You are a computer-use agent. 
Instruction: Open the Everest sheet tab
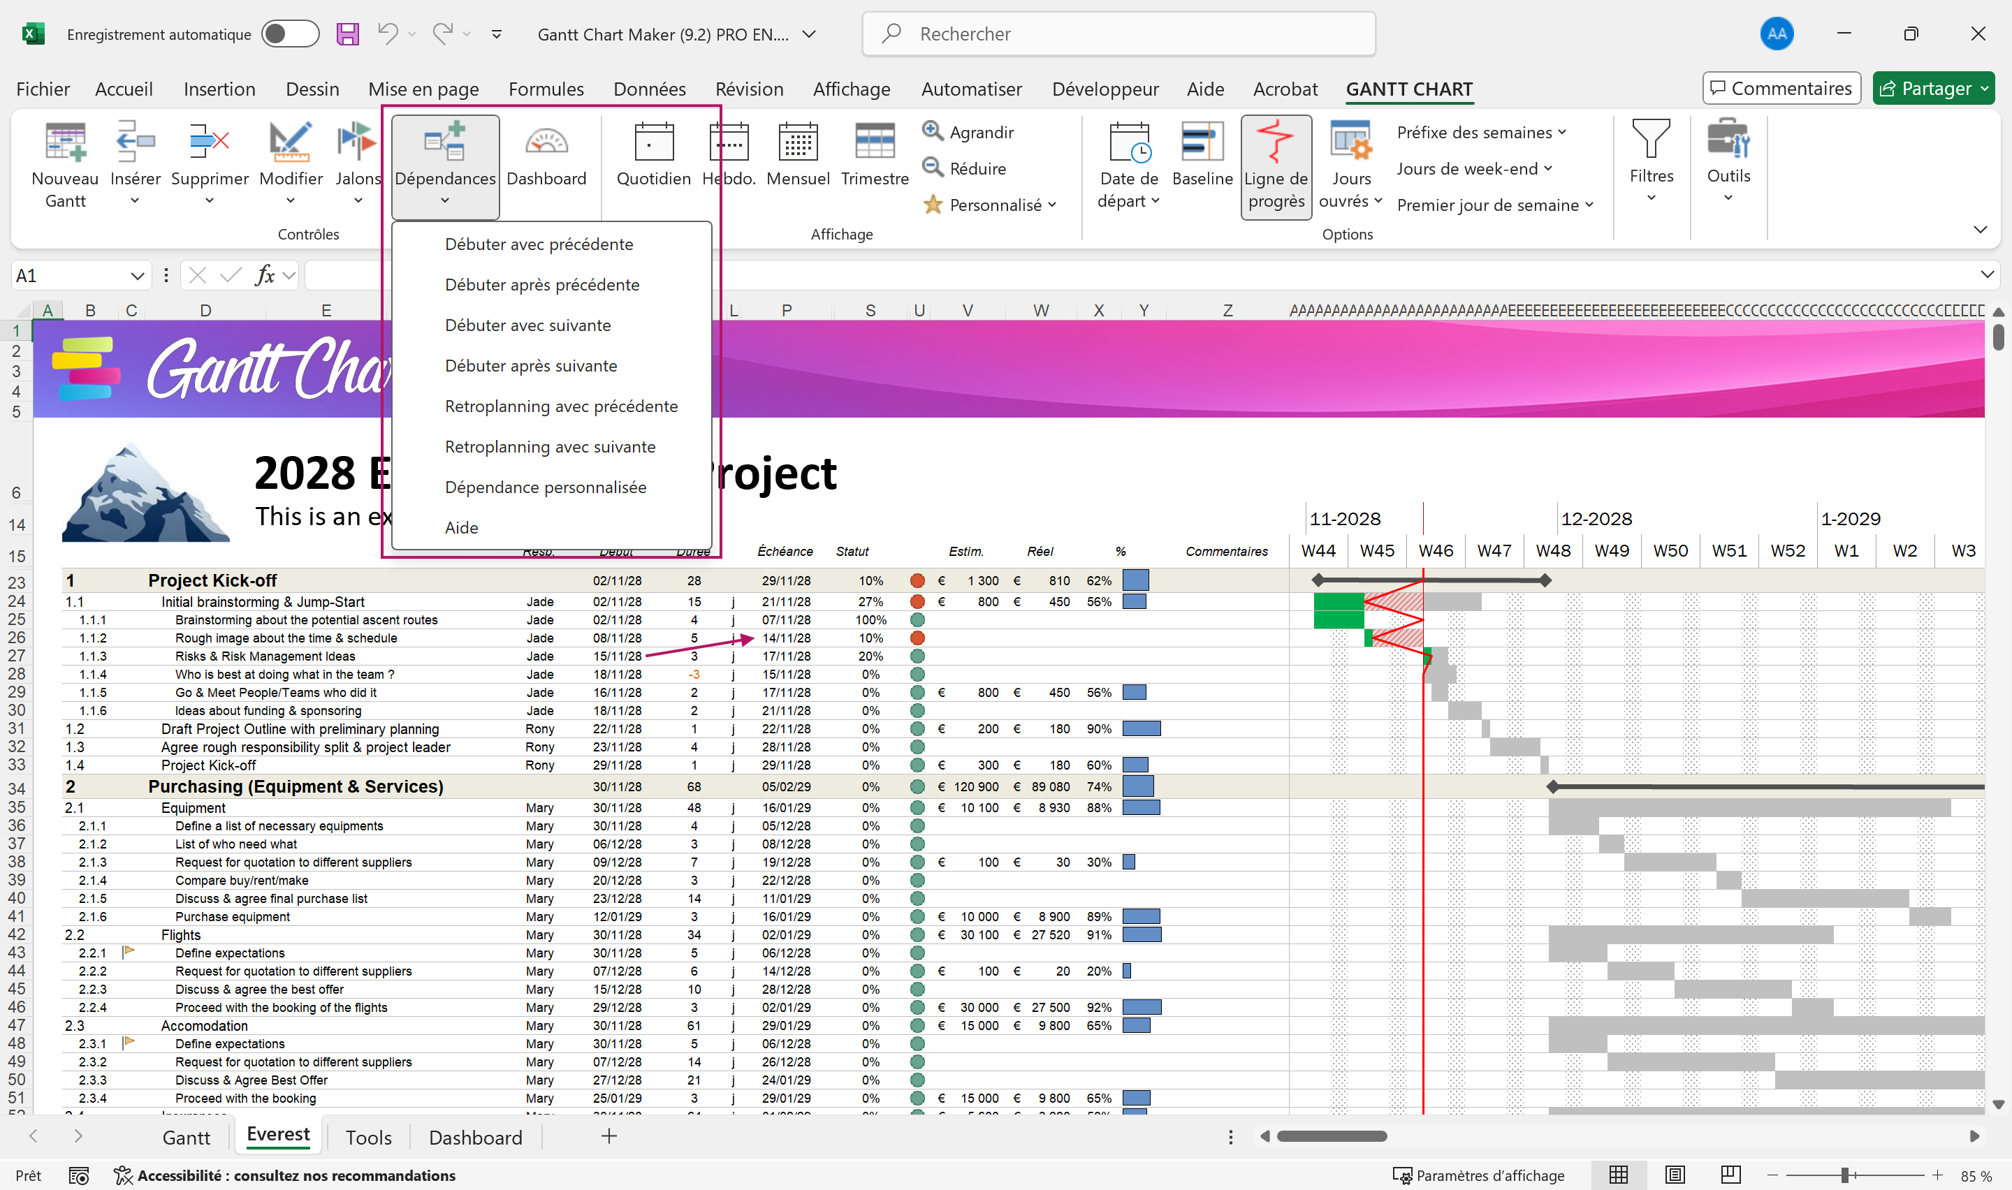tap(277, 1135)
